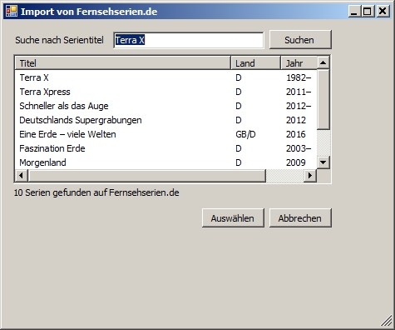Select the Deutschlands Supergrabungen entry

pos(165,120)
